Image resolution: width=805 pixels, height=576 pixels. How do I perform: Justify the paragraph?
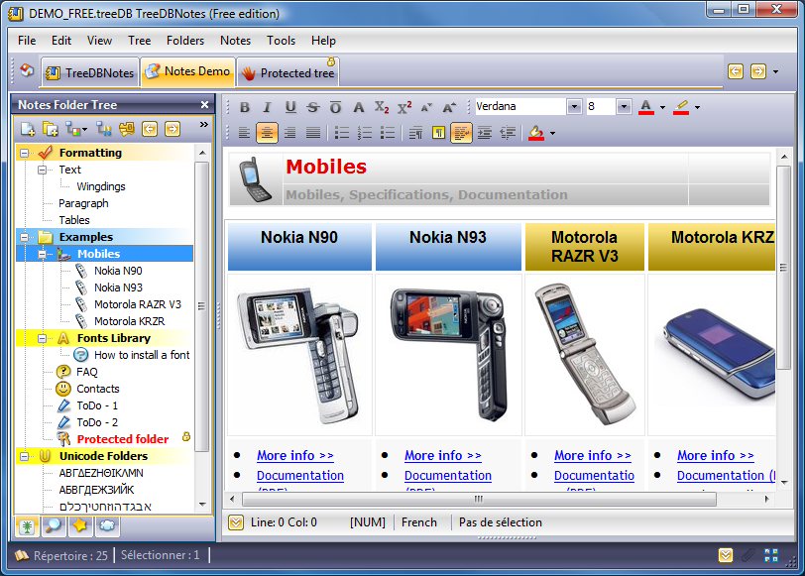pos(313,133)
